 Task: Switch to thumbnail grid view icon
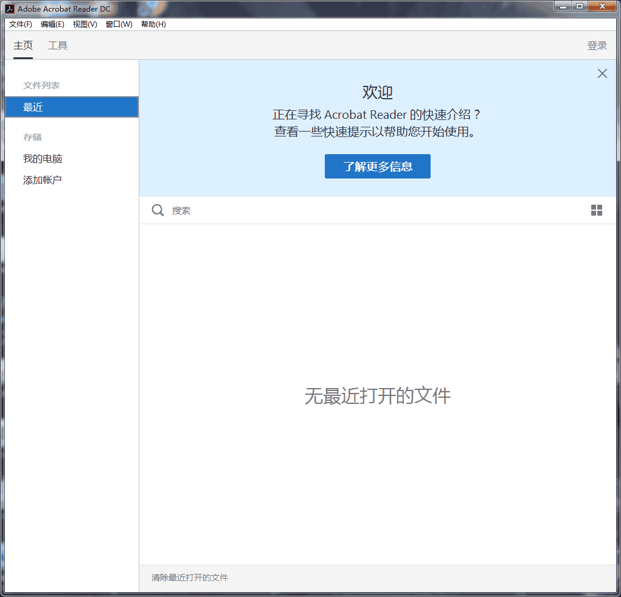click(597, 210)
